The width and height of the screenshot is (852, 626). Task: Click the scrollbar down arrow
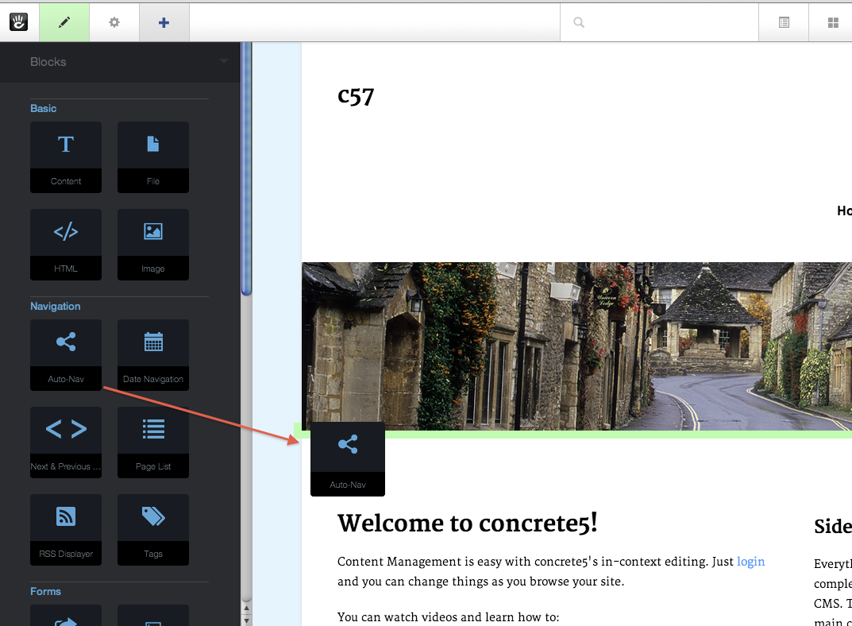247,620
